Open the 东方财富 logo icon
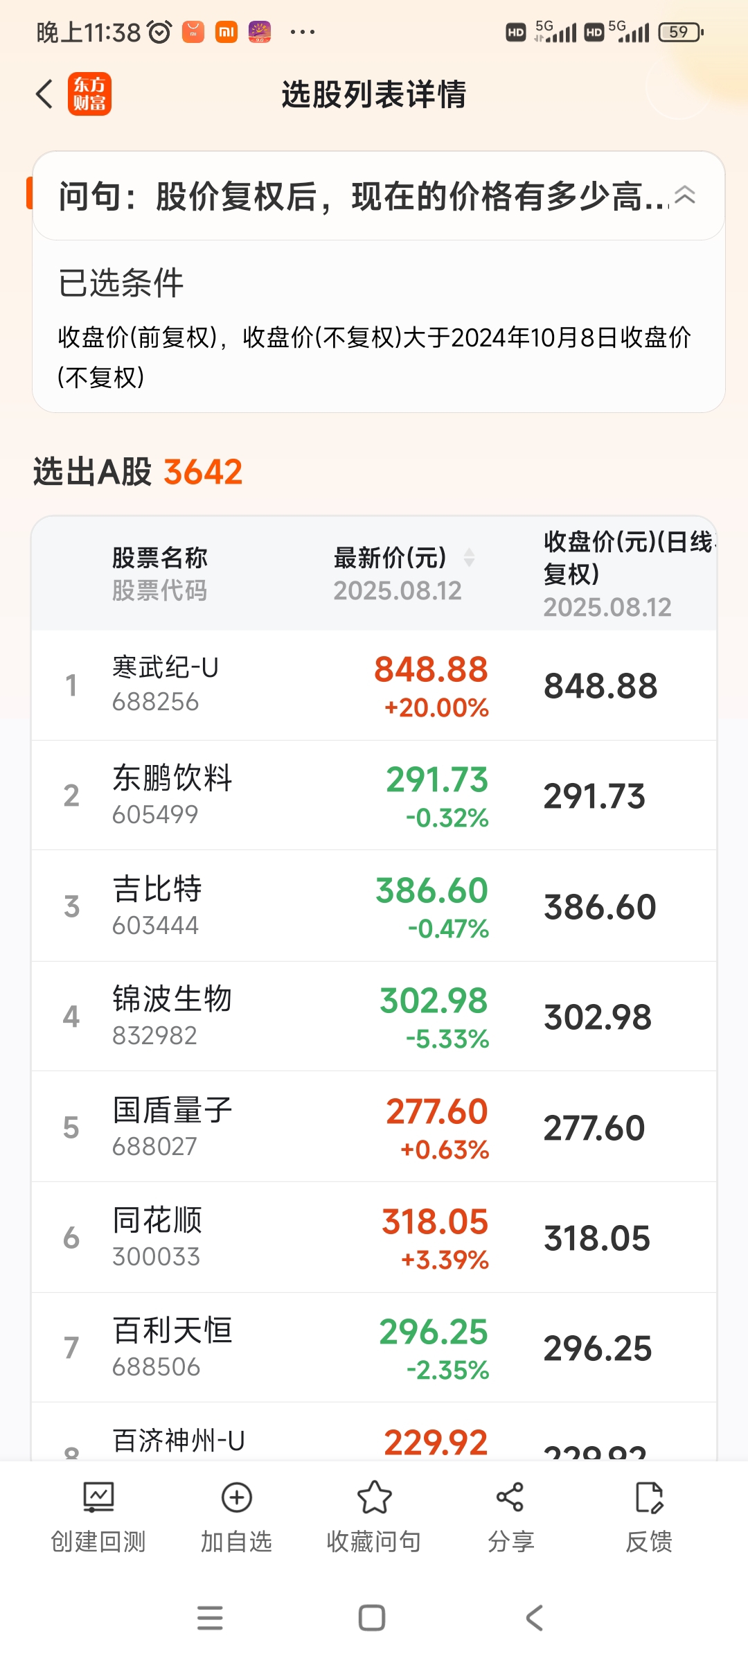The height and width of the screenshot is (1663, 748). [89, 94]
